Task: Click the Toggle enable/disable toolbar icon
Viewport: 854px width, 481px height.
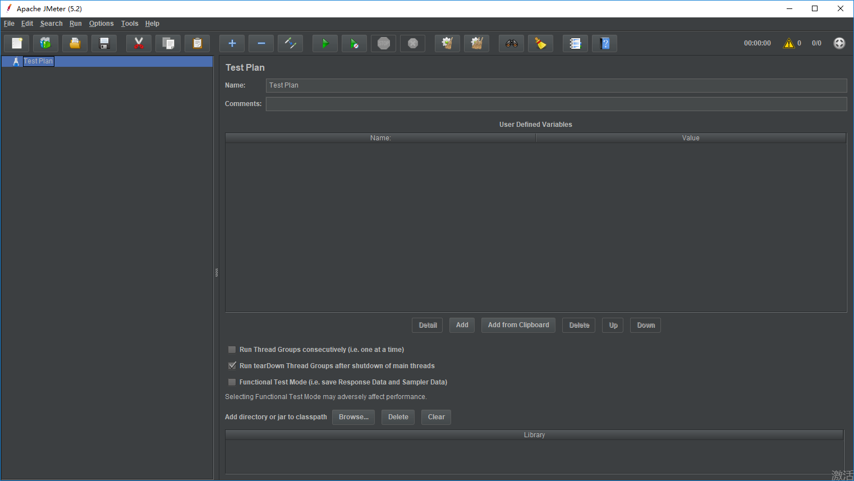Action: pos(290,43)
